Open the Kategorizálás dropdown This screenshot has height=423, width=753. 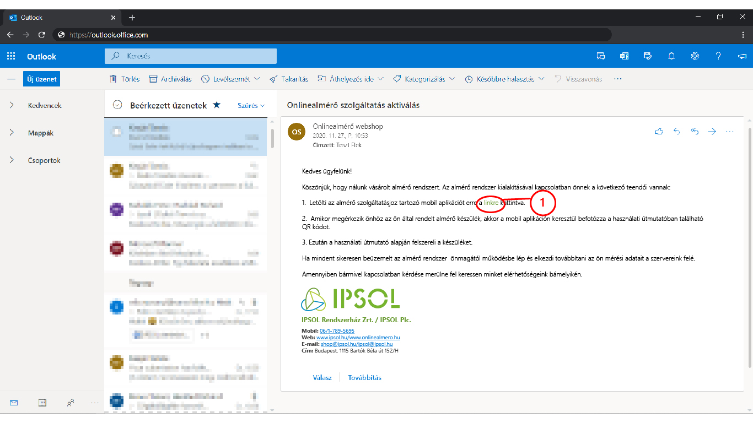click(424, 79)
